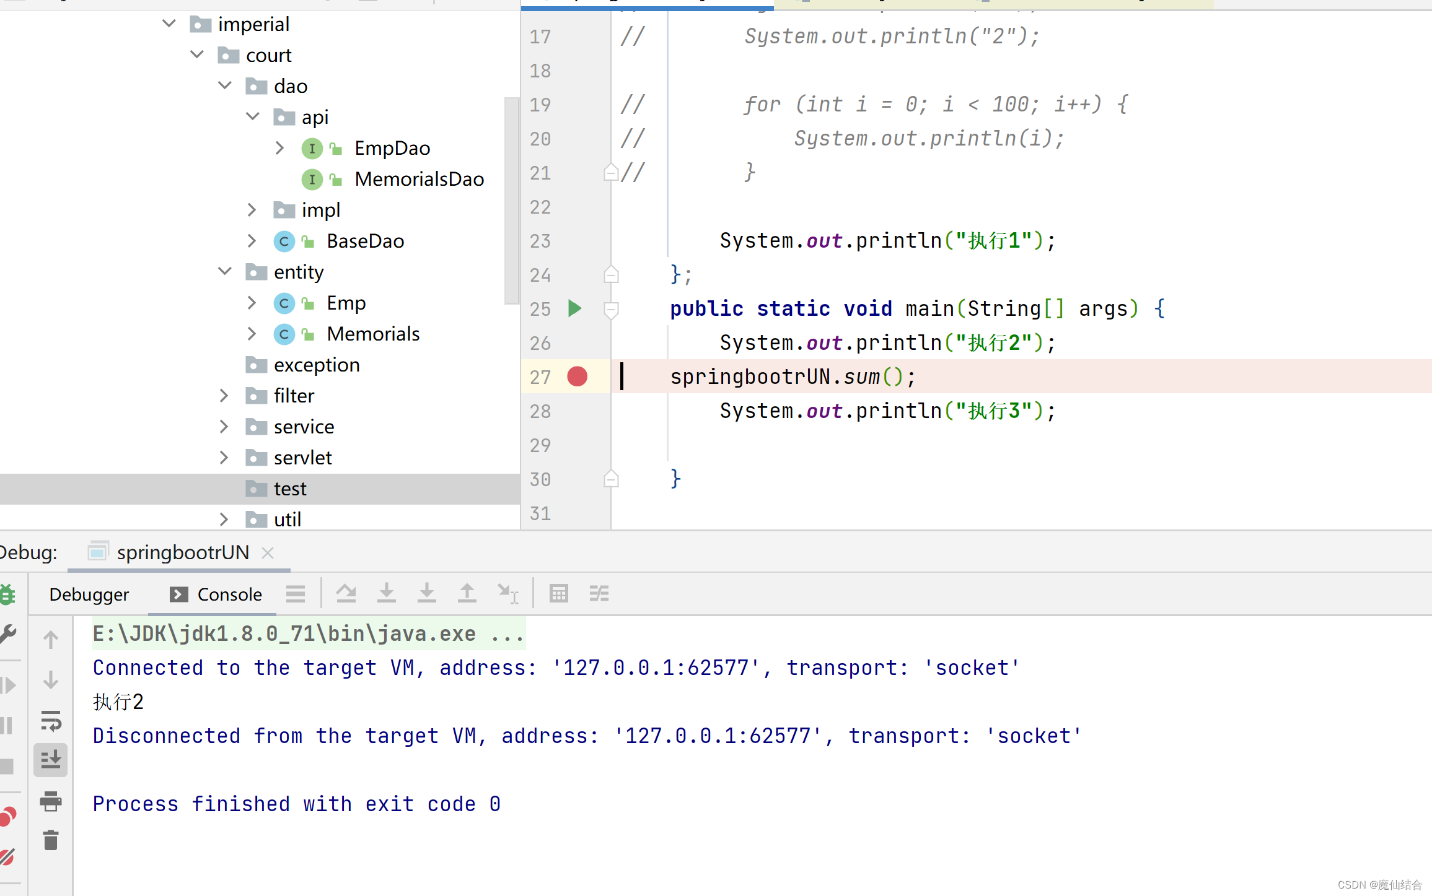Switch to the Debugger tab
Viewport: 1432px width, 896px height.
tap(89, 594)
